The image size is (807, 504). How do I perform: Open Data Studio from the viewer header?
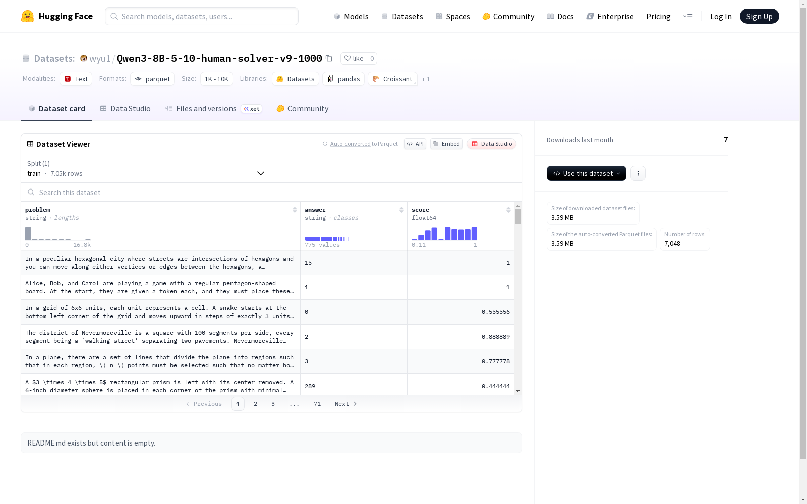point(491,144)
